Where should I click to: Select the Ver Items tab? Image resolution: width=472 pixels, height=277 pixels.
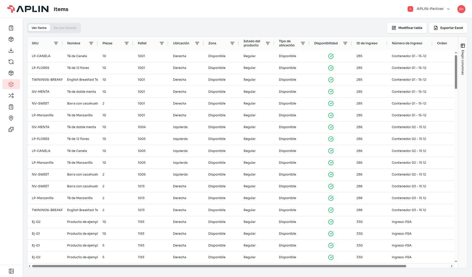[x=39, y=28]
